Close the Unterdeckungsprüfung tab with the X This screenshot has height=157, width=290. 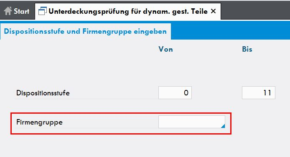pos(213,11)
